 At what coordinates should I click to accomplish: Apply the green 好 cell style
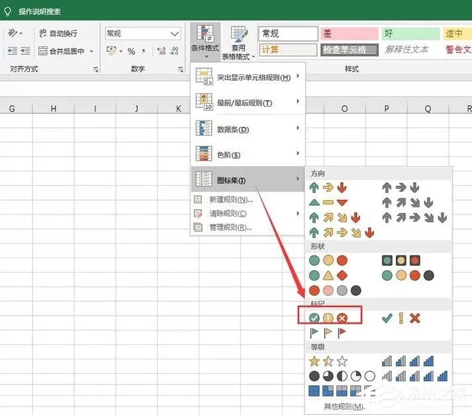410,33
